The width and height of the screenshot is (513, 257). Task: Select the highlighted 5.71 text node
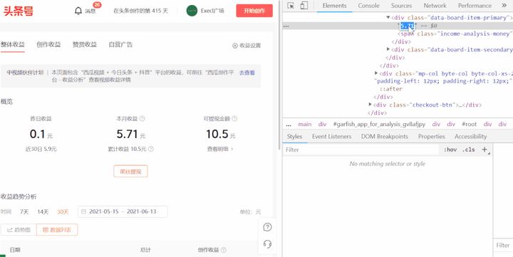click(x=408, y=26)
